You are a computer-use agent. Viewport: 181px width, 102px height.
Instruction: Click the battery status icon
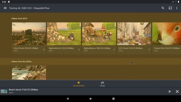[178, 2]
